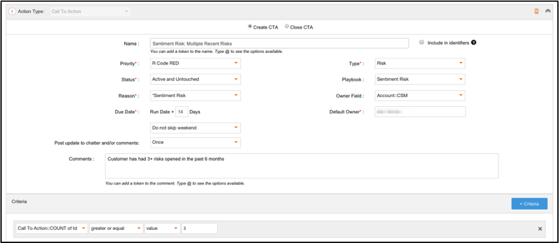The width and height of the screenshot is (559, 243).
Task: Open the Priority dropdown showing R Code RED
Action: [x=195, y=63]
